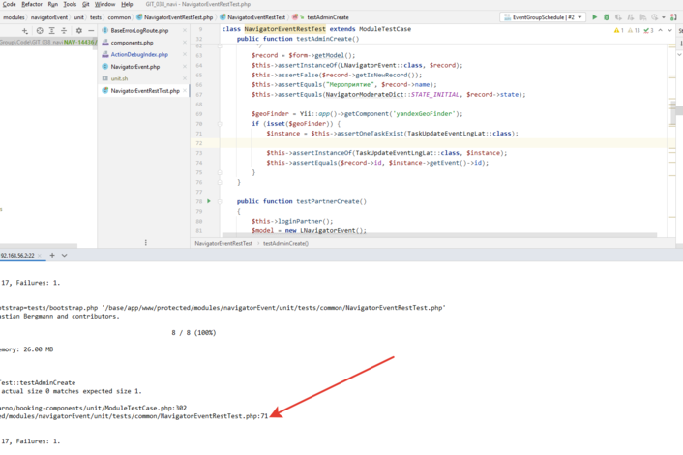This screenshot has height=455, width=683.
Task: Click the panel resize dots handle below file list
Action: [145, 243]
